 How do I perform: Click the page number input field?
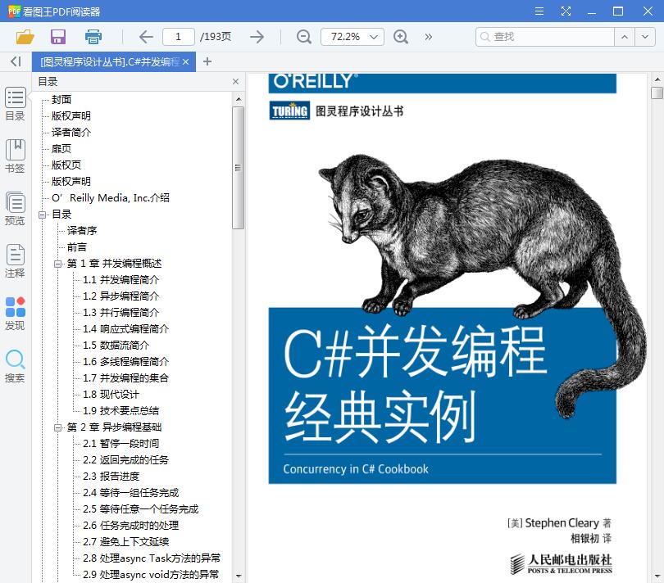coord(178,37)
